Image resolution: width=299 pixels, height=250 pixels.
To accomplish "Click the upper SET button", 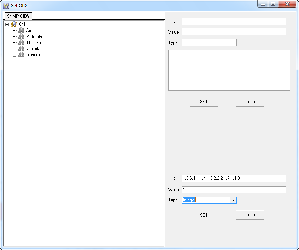I will pos(204,102).
